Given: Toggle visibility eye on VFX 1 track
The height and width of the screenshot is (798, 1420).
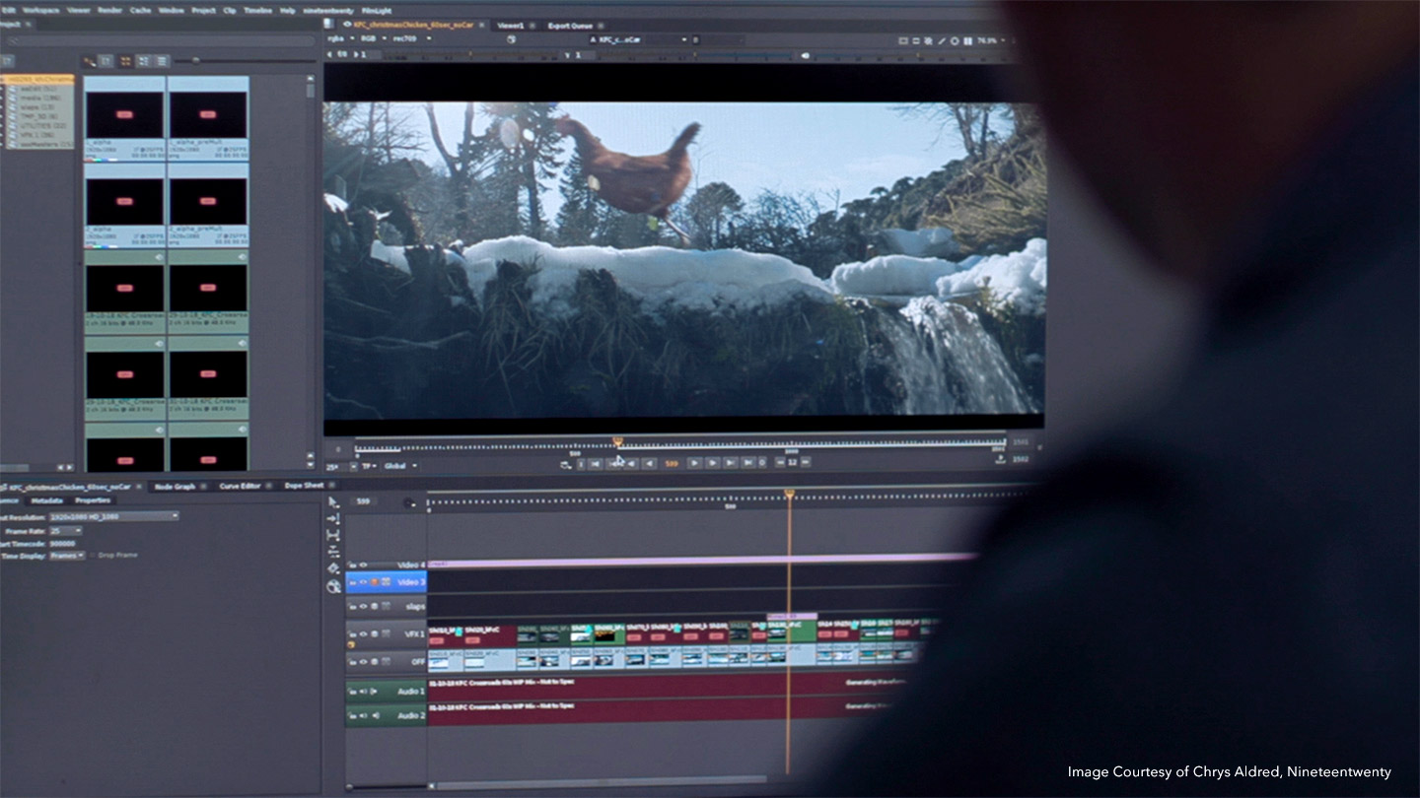Looking at the screenshot, I should click(362, 634).
